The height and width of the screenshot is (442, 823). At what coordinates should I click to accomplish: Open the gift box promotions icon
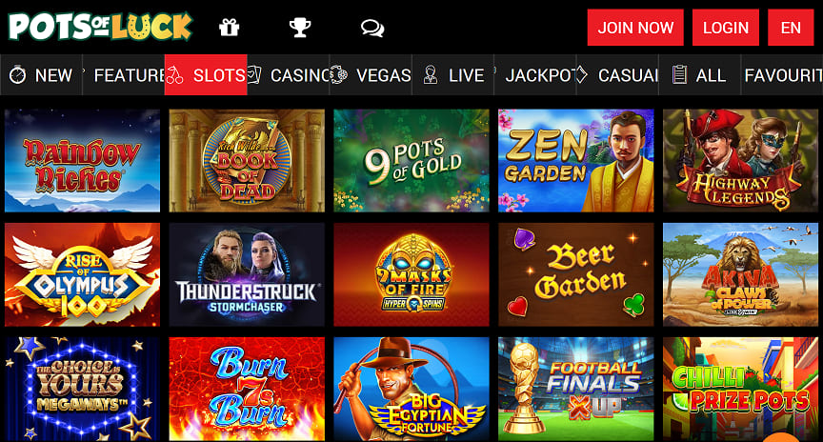click(229, 28)
